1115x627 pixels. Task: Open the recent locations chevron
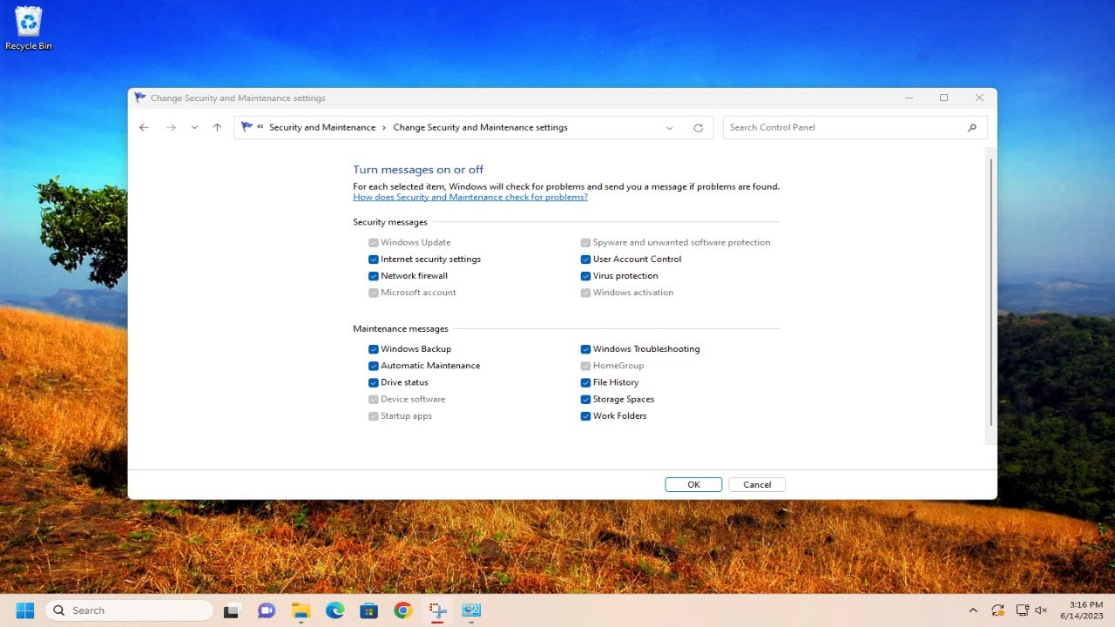point(194,127)
